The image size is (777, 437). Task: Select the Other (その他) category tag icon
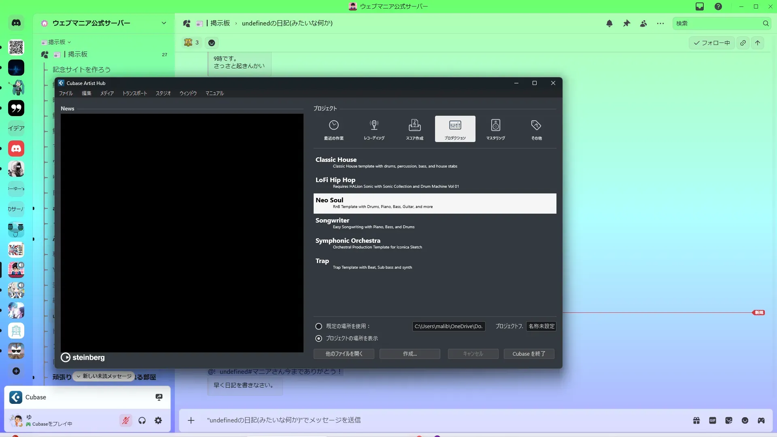[x=536, y=129]
